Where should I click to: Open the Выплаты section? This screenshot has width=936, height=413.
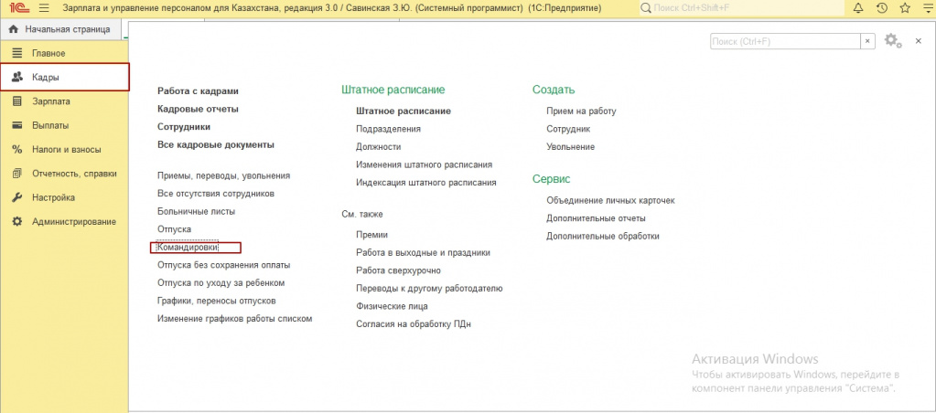pyautogui.click(x=64, y=125)
